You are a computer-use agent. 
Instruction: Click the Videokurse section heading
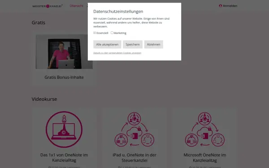point(44,99)
